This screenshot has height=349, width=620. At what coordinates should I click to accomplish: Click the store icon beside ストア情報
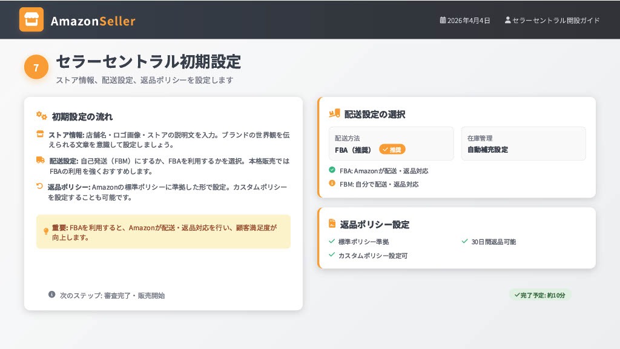[x=40, y=134]
